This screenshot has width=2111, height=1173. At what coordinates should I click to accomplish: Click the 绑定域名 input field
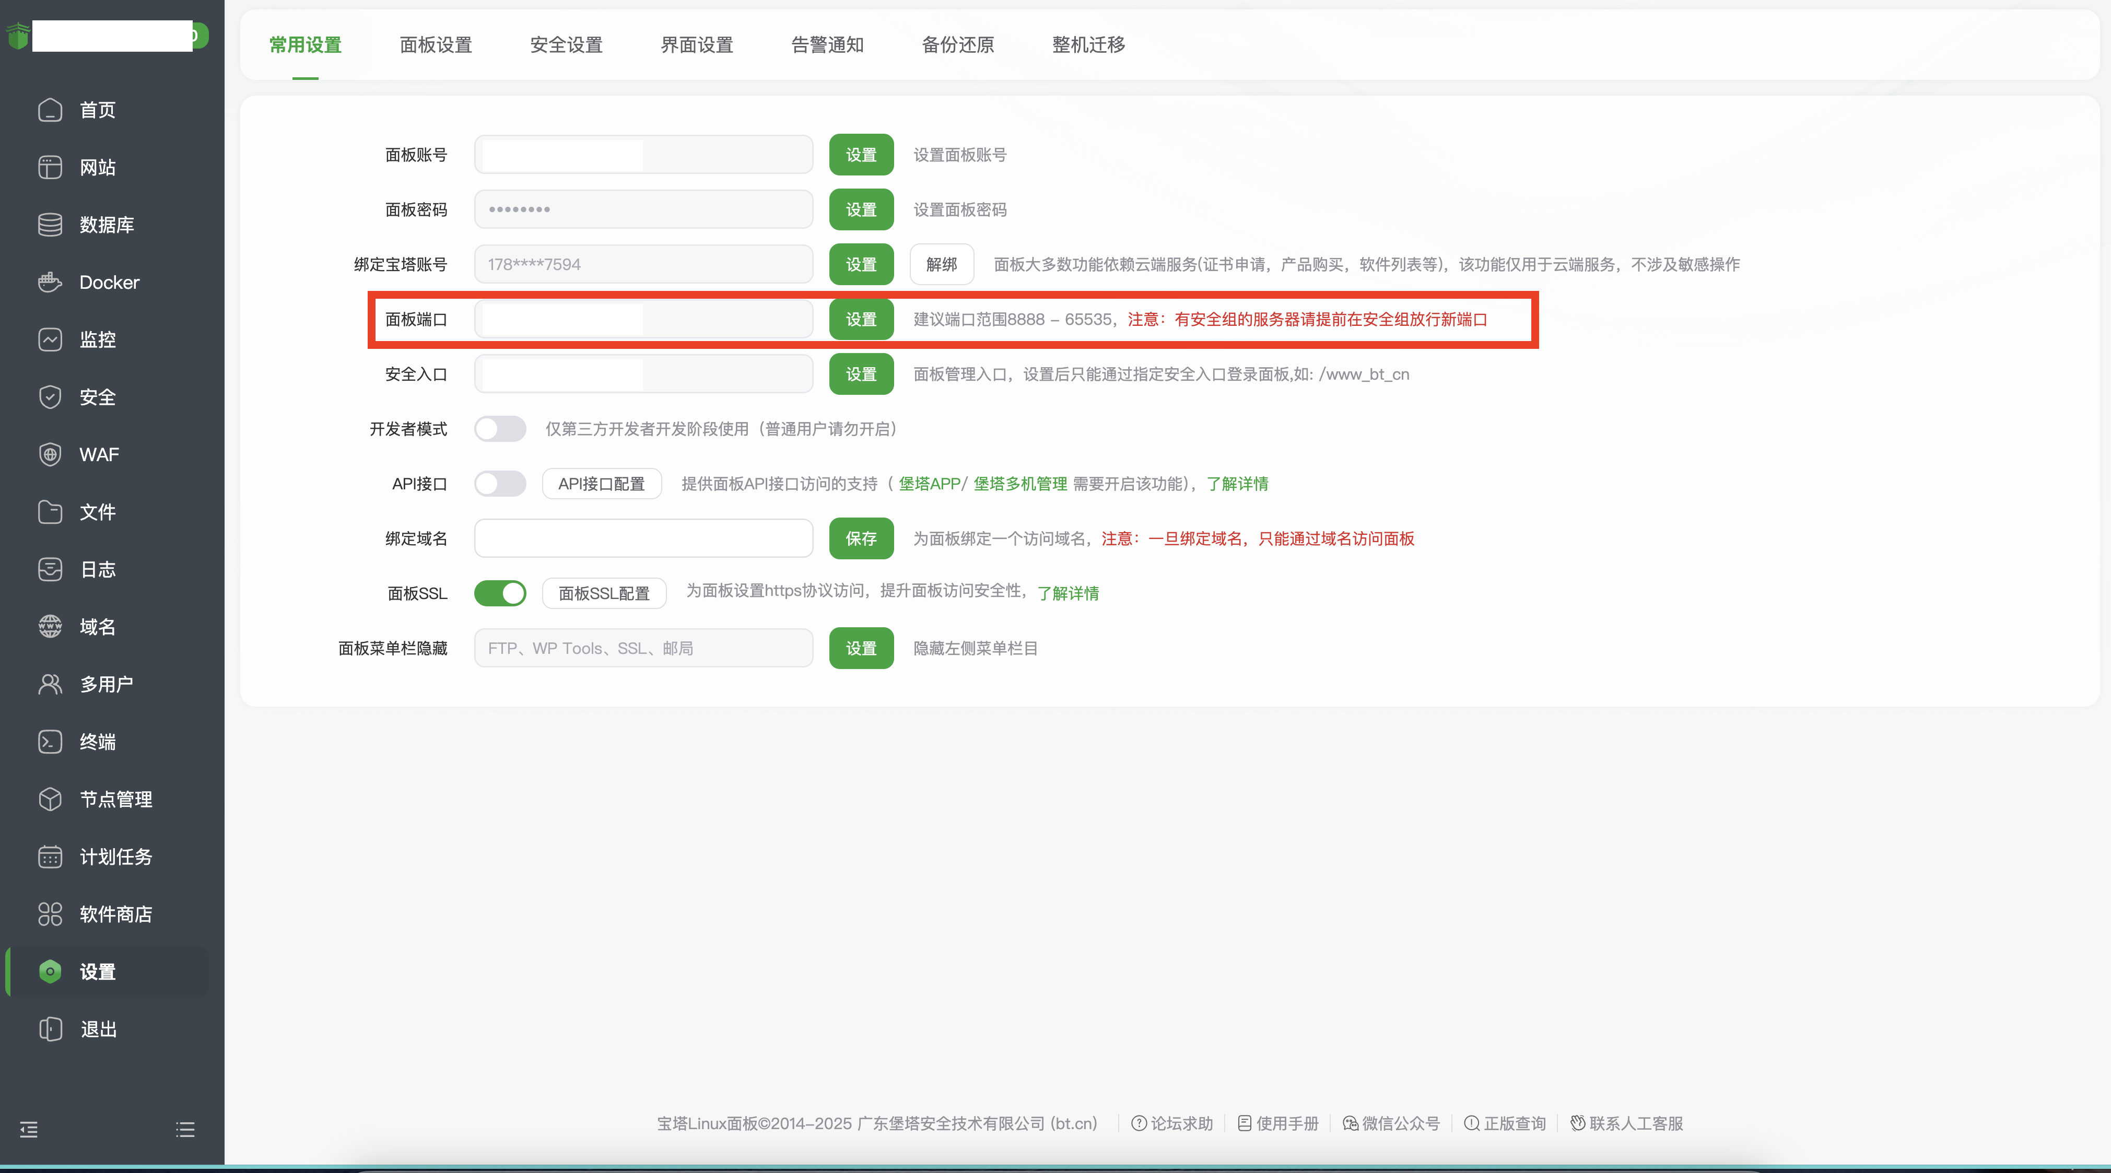(643, 538)
